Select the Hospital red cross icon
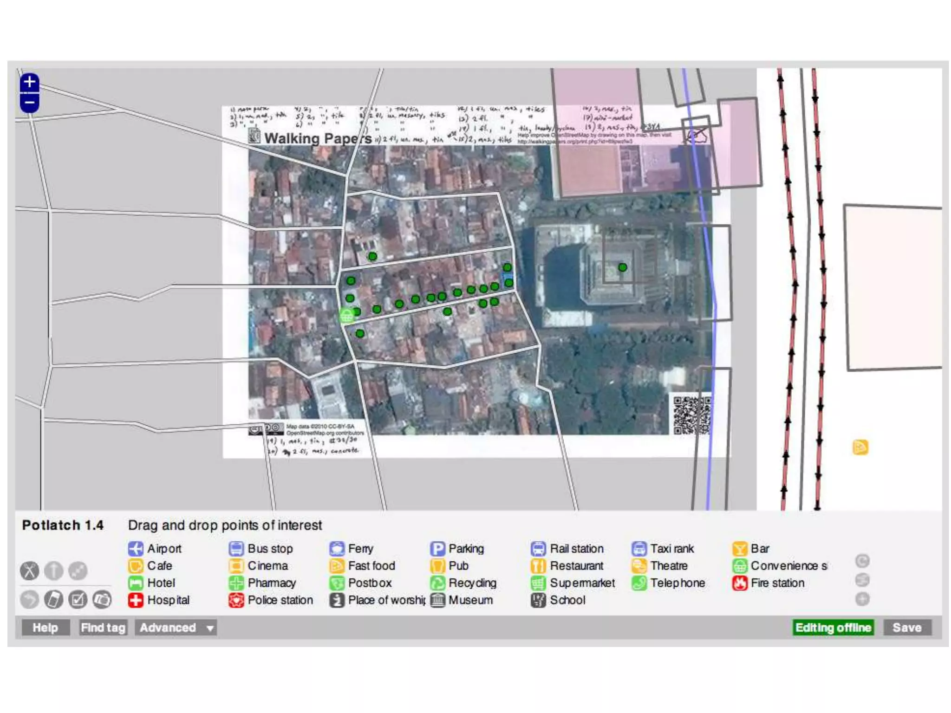Viewport: 951px width, 713px height. coord(136,600)
